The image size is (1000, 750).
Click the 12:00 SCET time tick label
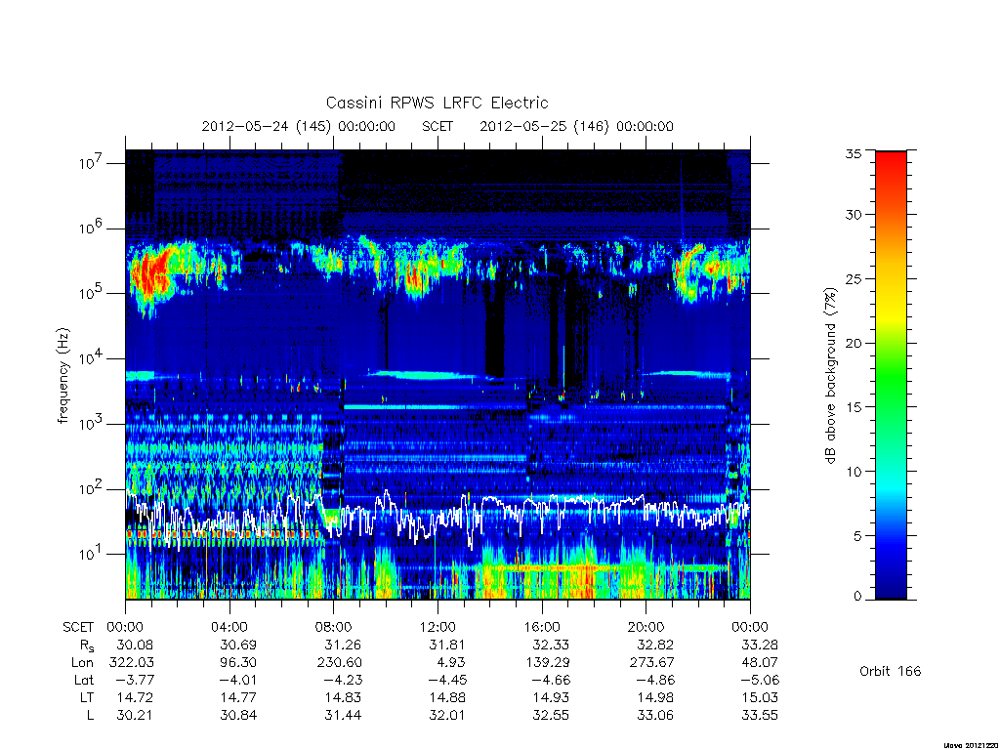437,627
